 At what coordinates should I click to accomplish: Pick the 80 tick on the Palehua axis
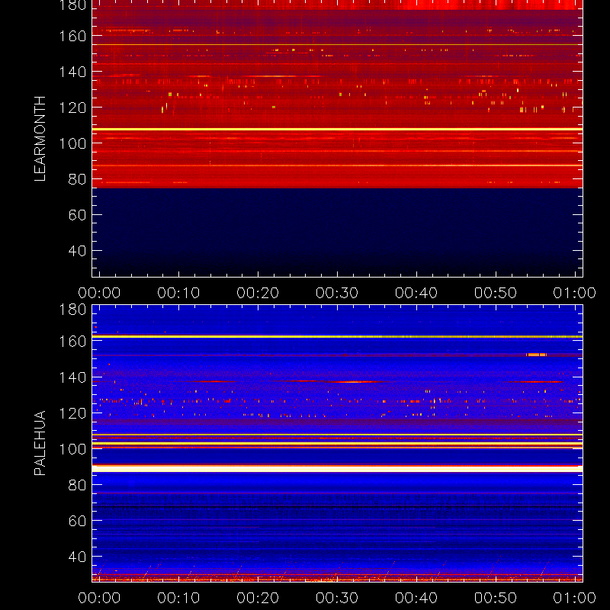coord(77,485)
